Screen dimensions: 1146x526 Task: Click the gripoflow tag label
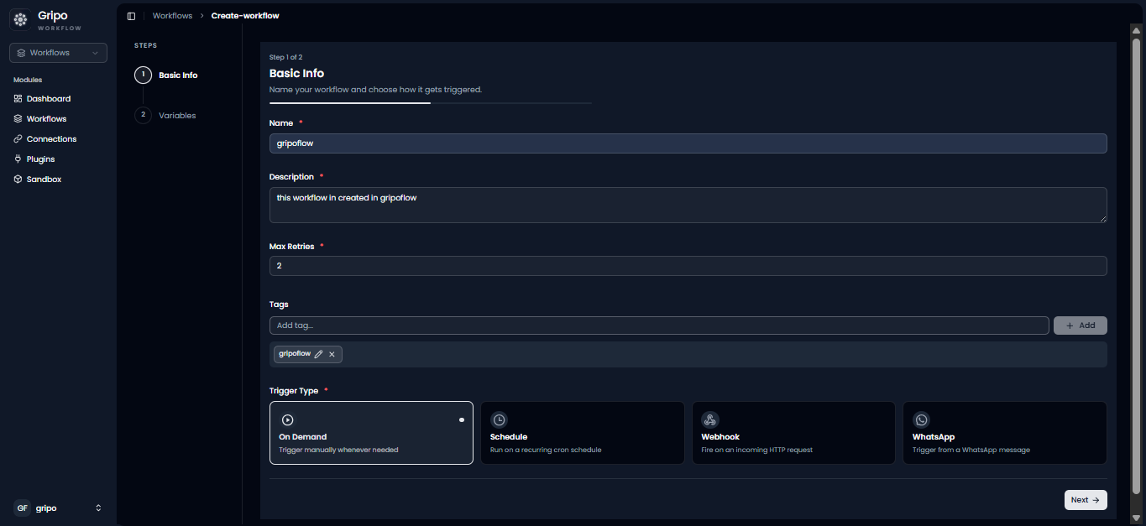(295, 354)
